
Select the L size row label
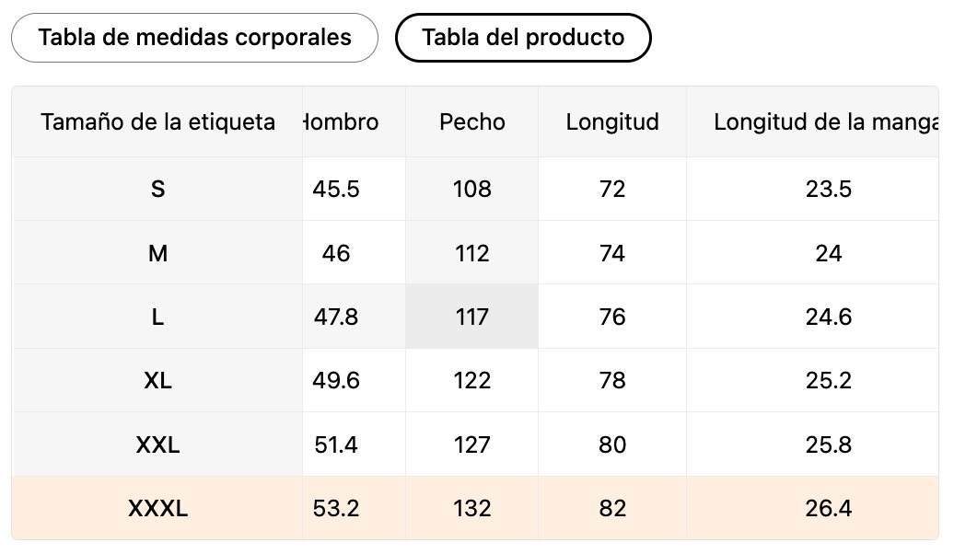[x=157, y=317]
